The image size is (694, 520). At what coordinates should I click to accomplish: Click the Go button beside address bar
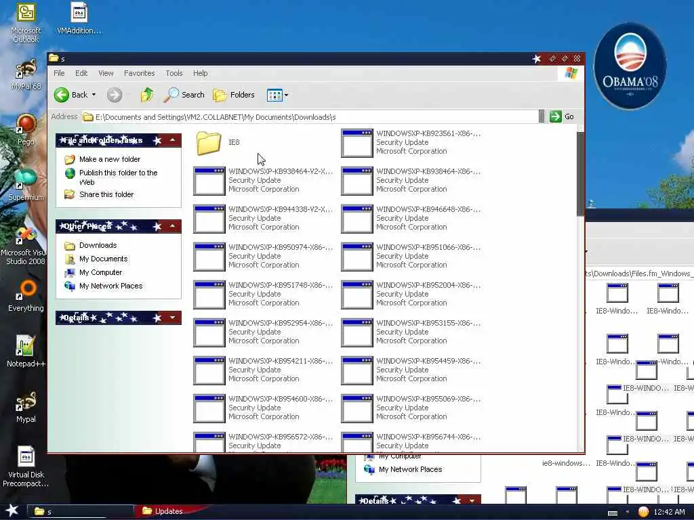562,116
